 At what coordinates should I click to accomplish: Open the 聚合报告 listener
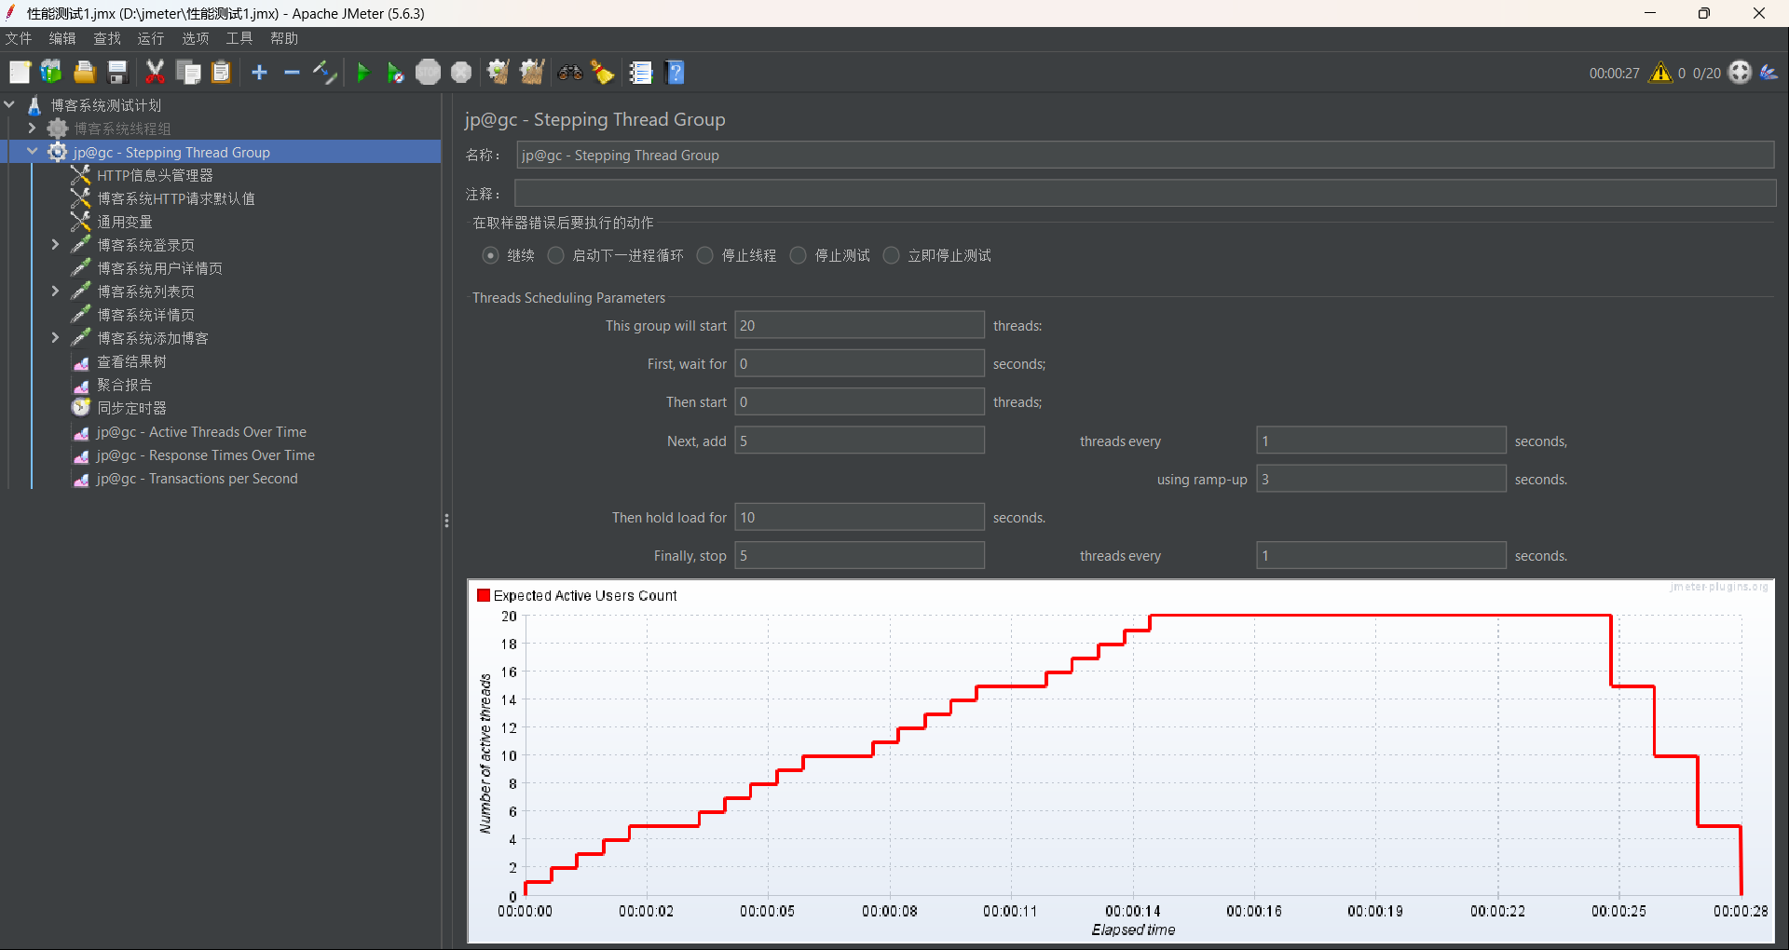pos(124,385)
